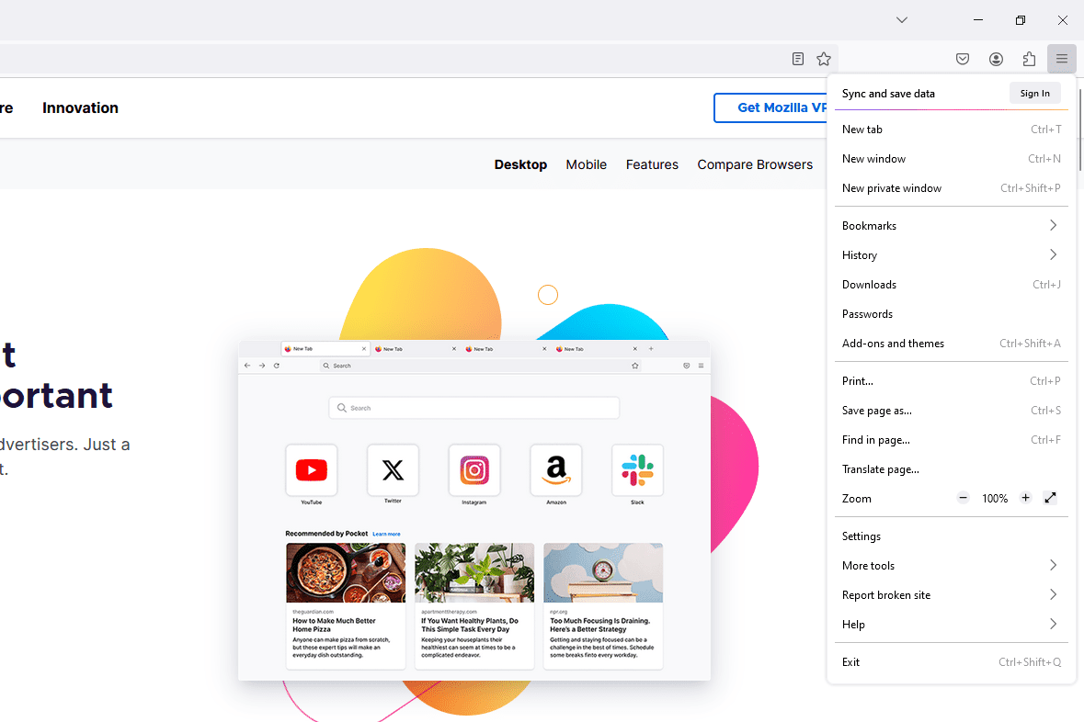Click the Instagram tile in illustration
Image resolution: width=1084 pixels, height=722 pixels.
(474, 469)
